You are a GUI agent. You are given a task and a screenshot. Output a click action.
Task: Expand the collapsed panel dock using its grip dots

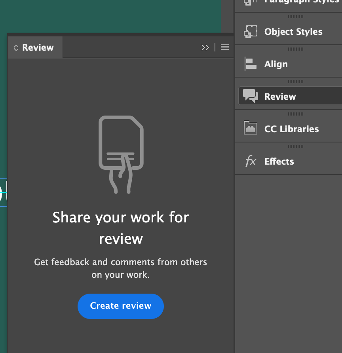(x=296, y=82)
